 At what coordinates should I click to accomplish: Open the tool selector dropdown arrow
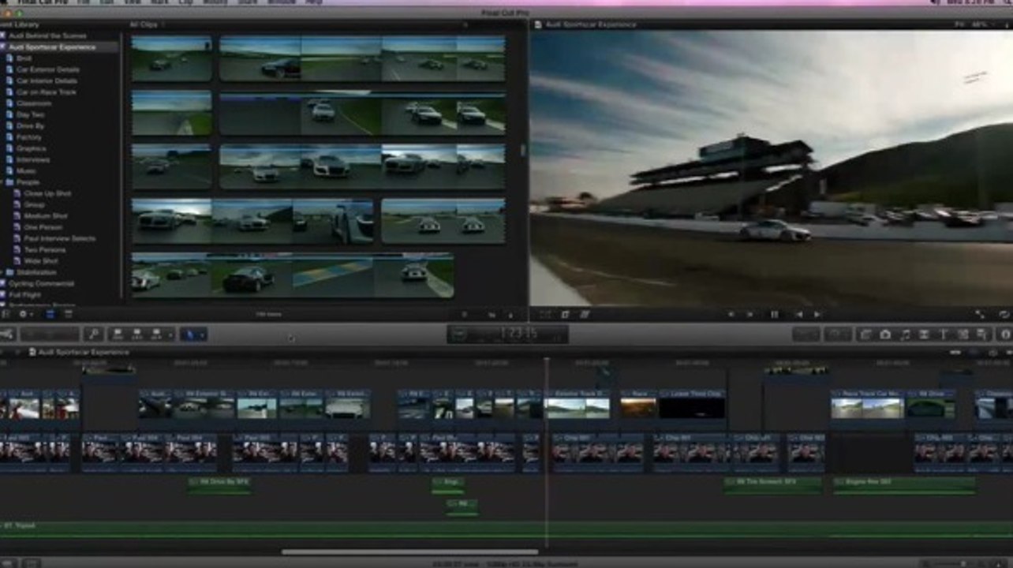202,334
